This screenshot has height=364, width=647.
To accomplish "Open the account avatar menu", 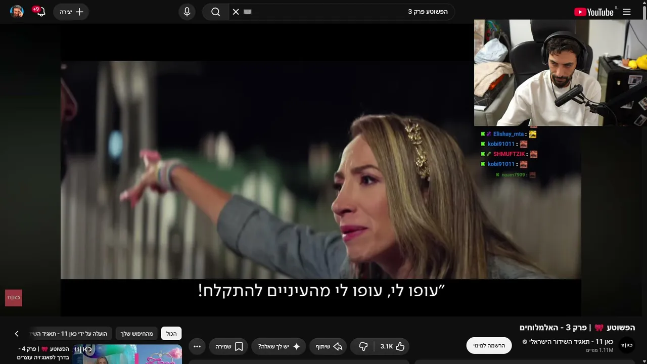I will pyautogui.click(x=17, y=12).
